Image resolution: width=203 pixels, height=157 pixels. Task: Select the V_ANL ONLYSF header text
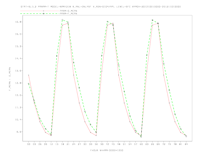(82, 7)
